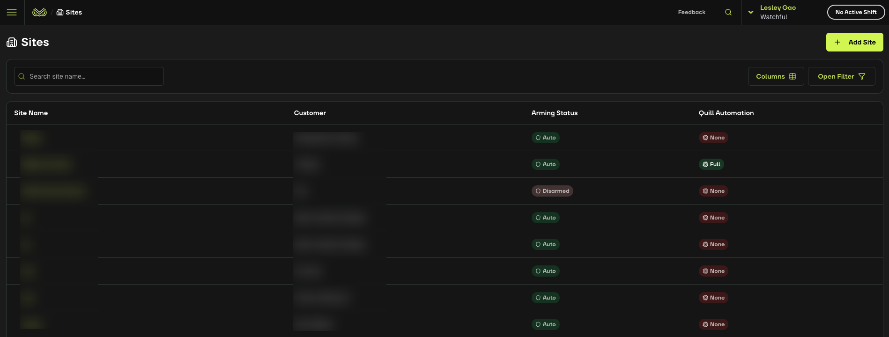Select the Sites breadcrumb item
Screen dimensions: 889x337
pyautogui.click(x=74, y=12)
